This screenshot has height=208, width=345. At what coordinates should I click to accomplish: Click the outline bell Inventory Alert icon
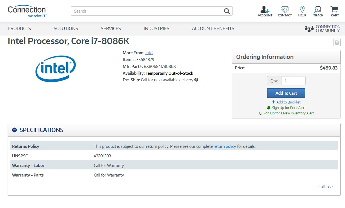(x=260, y=113)
